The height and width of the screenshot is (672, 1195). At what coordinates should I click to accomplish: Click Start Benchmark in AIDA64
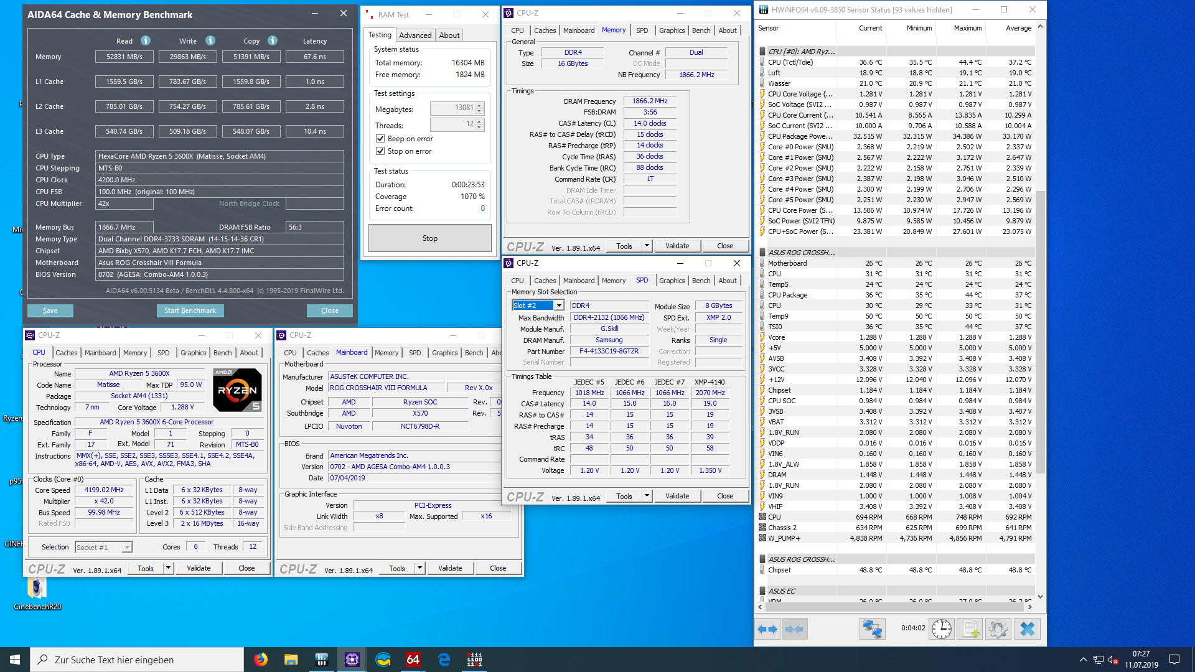190,310
